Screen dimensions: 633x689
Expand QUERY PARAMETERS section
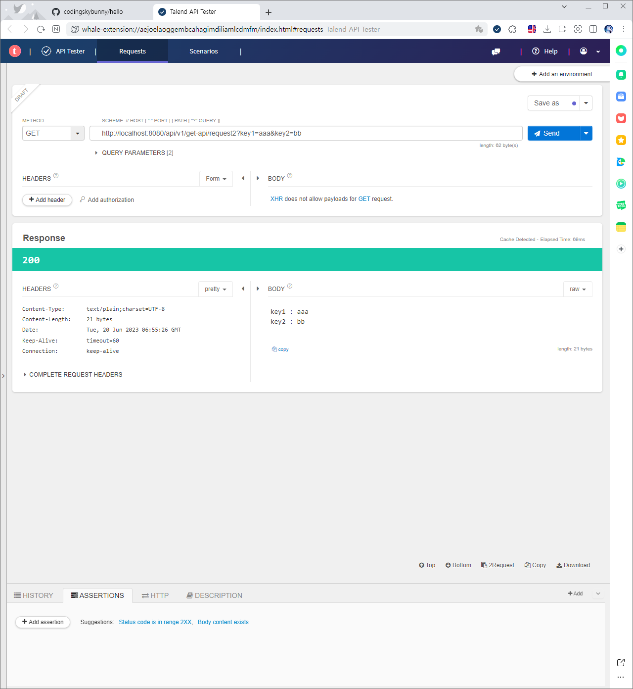(134, 153)
